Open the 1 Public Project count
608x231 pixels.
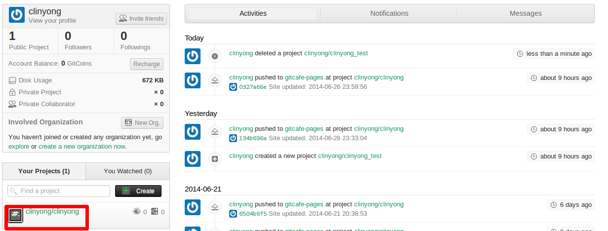coord(29,40)
